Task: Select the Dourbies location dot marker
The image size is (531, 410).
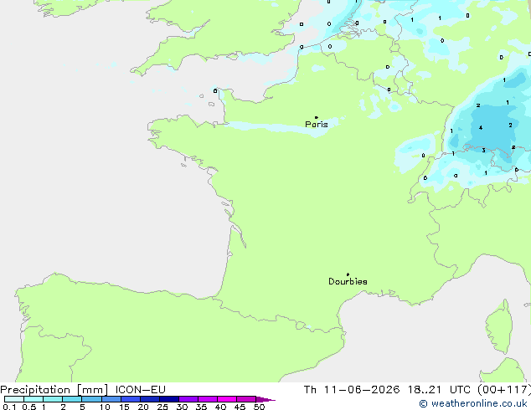Action: [348, 274]
